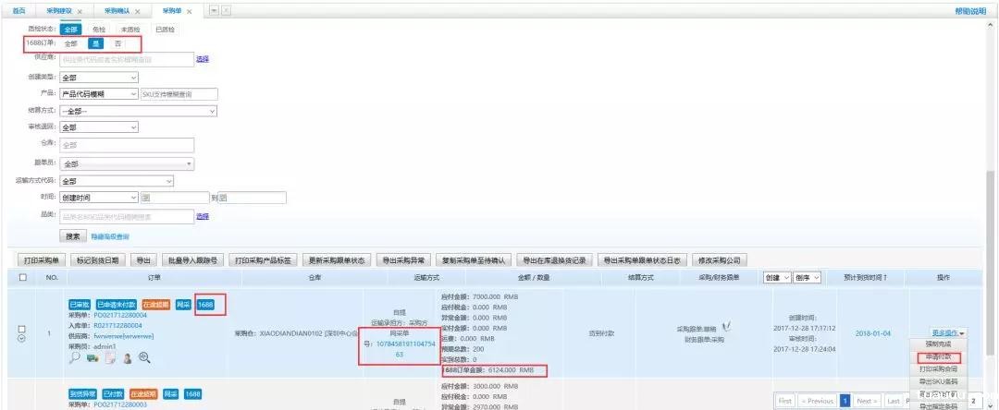Click the 搜索 button

73,236
